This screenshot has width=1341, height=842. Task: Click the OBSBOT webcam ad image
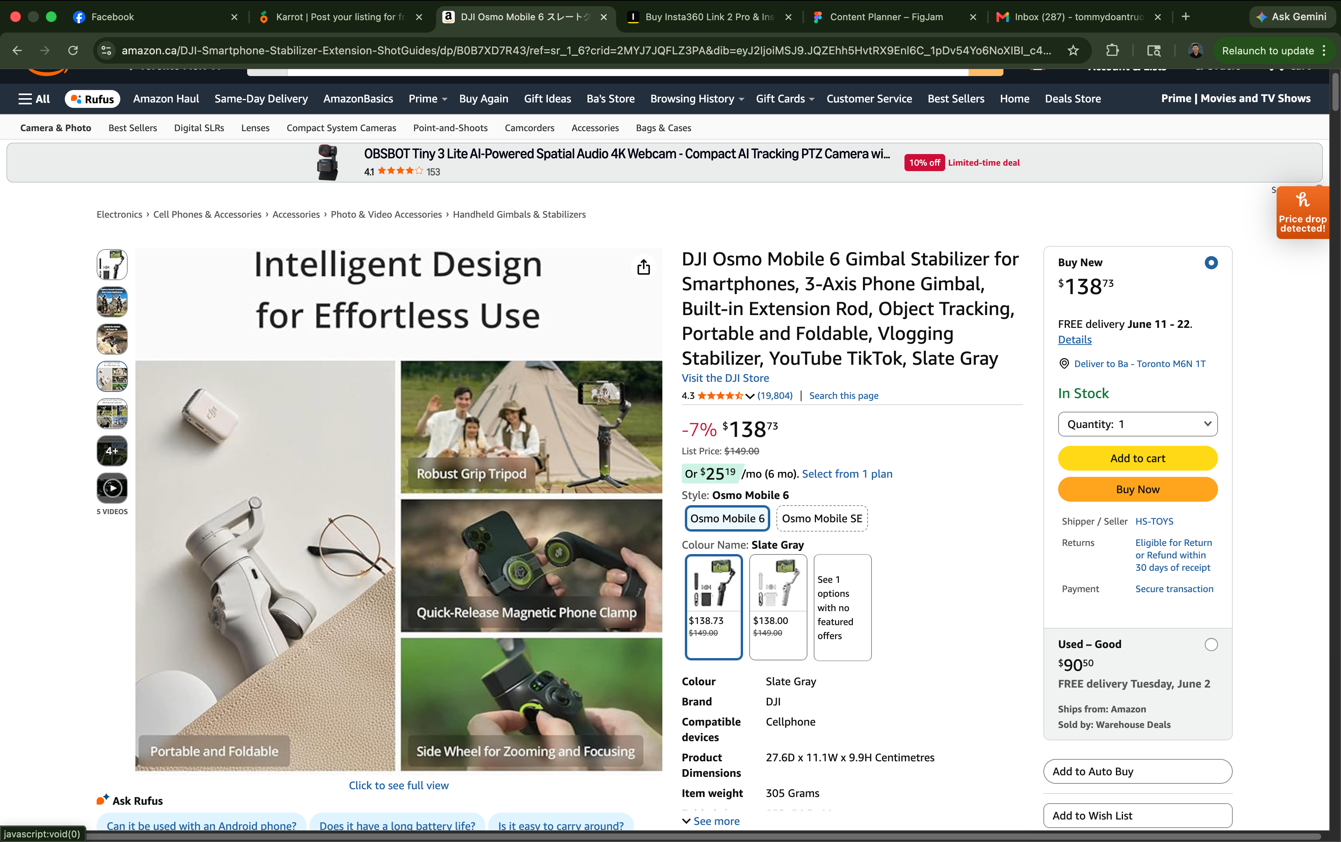(x=327, y=163)
